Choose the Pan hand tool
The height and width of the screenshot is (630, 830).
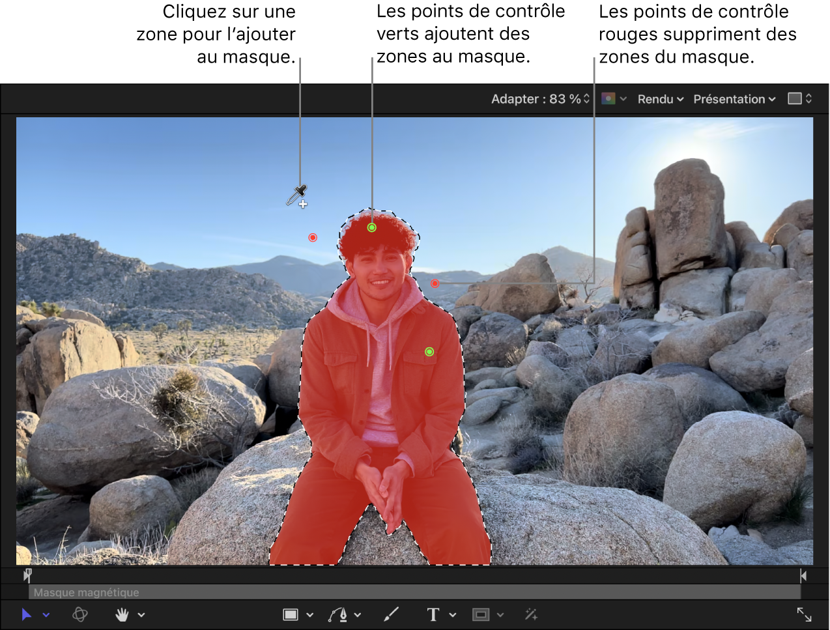tap(122, 614)
